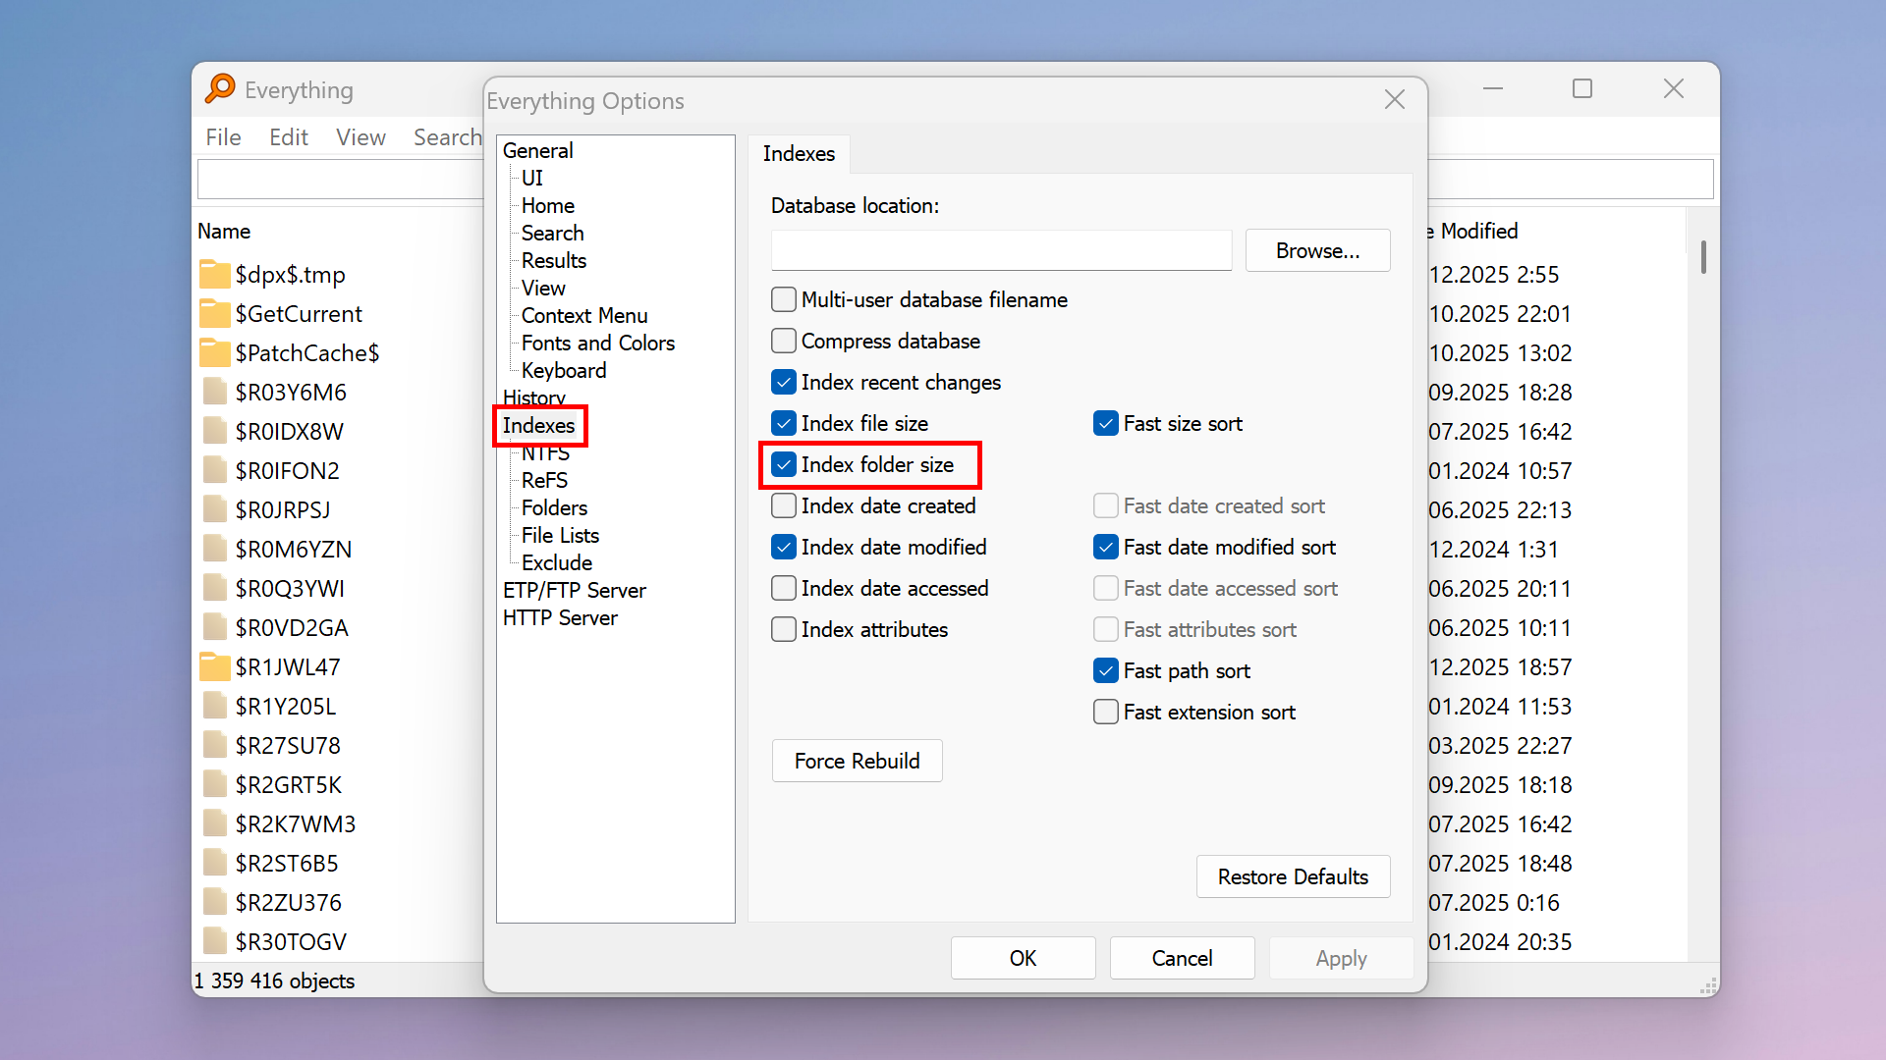1886x1060 pixels.
Task: Click the $R03Y6M6 file icon
Action: point(214,392)
